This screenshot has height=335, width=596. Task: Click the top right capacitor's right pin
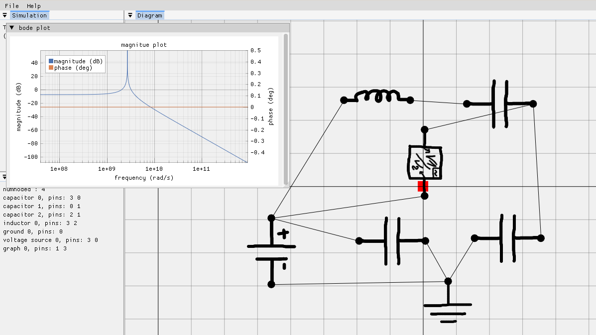tap(533, 104)
